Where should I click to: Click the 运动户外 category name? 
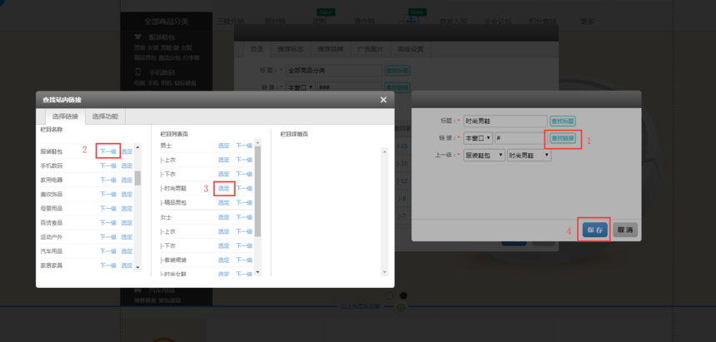point(52,237)
